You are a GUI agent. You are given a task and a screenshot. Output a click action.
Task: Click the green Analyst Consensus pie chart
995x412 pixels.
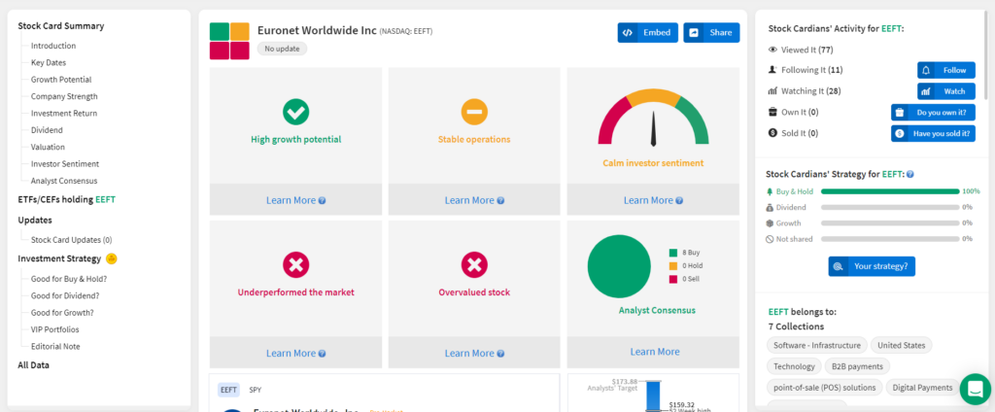pos(619,266)
